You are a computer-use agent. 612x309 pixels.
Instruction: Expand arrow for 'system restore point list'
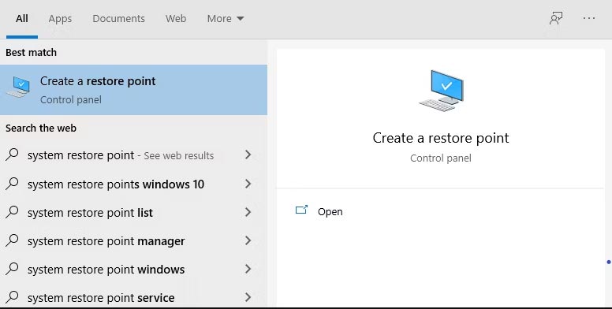[x=248, y=212]
